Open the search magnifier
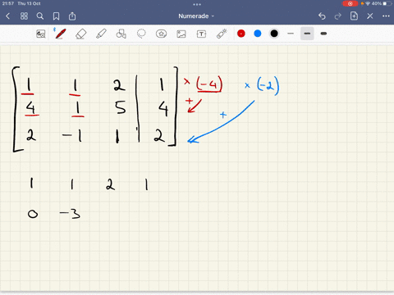Screen dimensions: 394x295 40,16
